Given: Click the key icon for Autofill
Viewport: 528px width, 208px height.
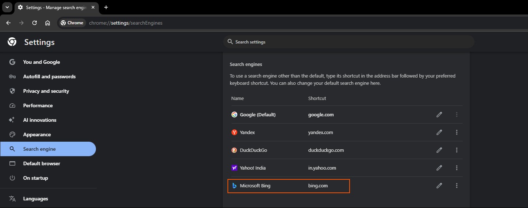Looking at the screenshot, I should coord(12,76).
